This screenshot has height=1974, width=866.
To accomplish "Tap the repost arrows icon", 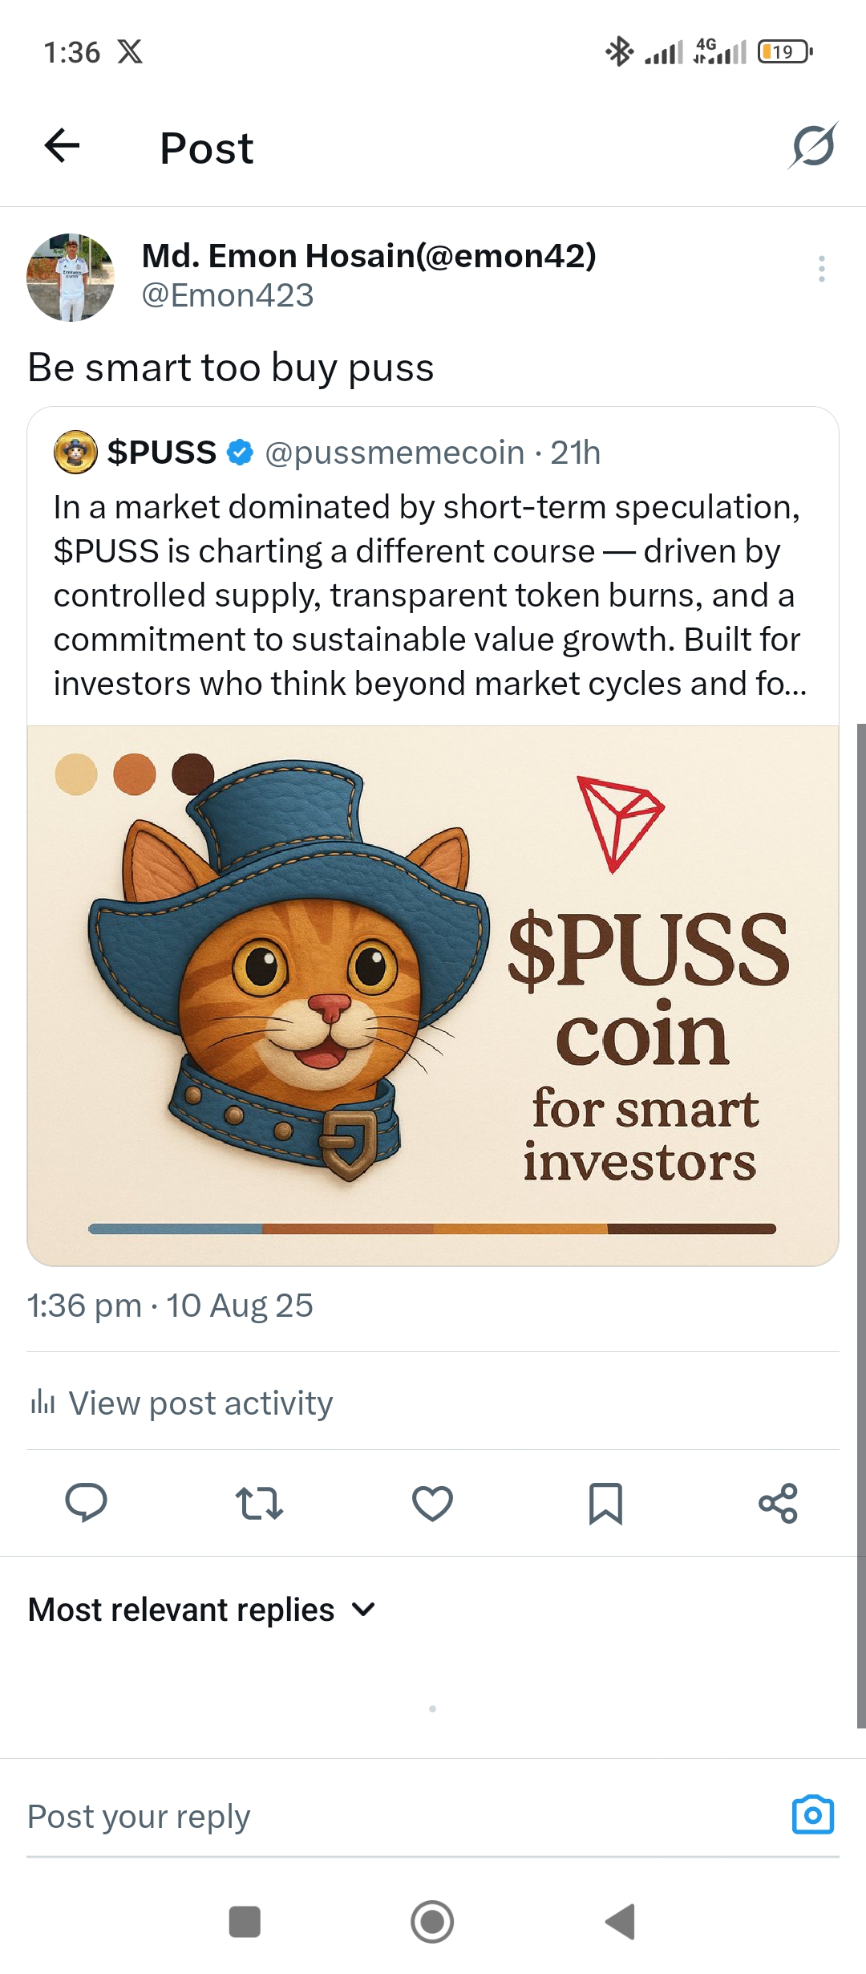I will point(259,1503).
